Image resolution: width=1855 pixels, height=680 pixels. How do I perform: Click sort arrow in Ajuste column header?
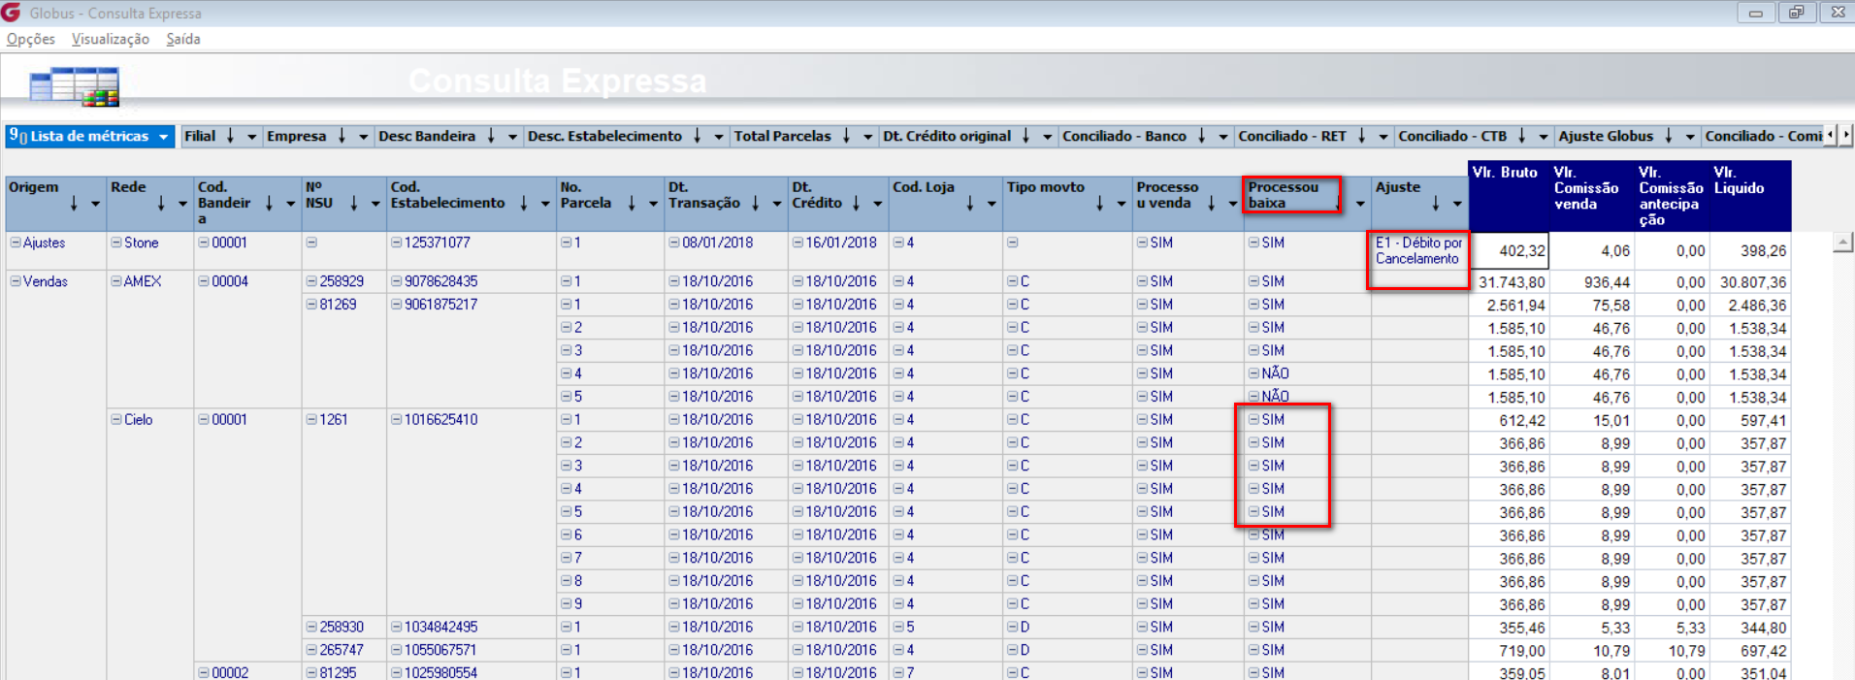pyautogui.click(x=1436, y=204)
